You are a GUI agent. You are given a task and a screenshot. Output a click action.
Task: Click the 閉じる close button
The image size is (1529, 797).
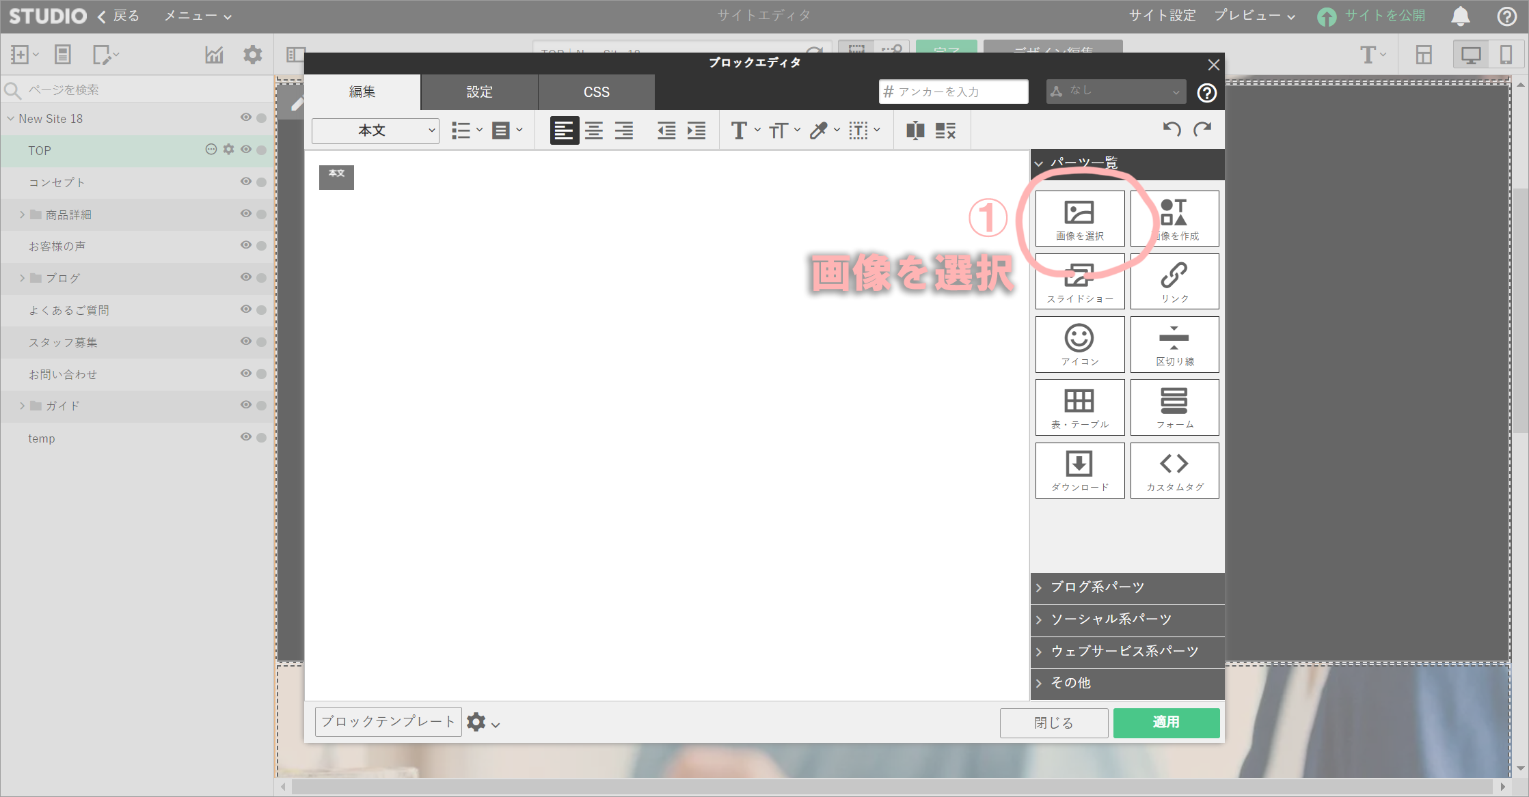pos(1053,723)
